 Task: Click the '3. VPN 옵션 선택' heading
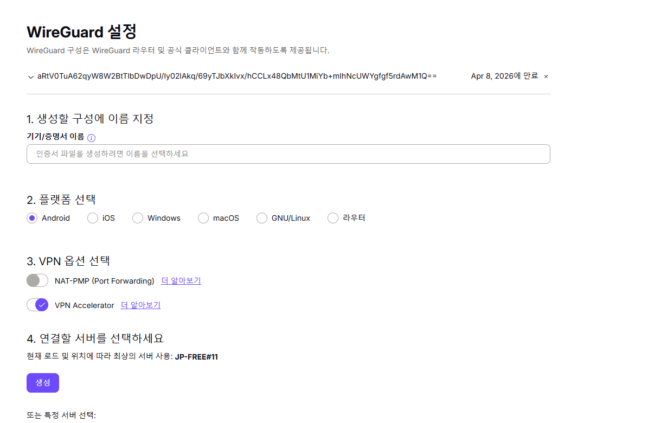pyautogui.click(x=68, y=260)
